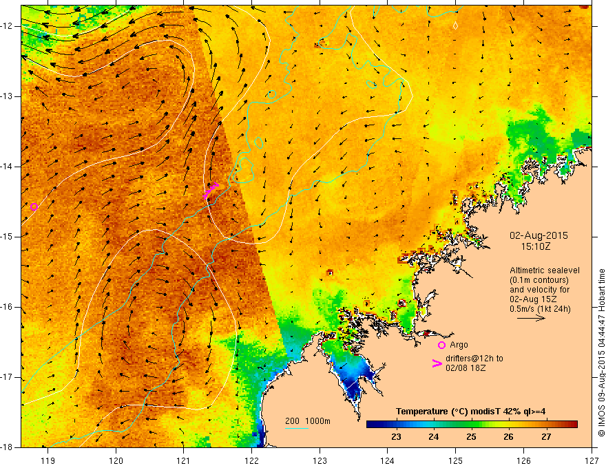Viewport: 606px width, 468px height.
Task: Click the longitude label 126
Action: click(x=523, y=460)
